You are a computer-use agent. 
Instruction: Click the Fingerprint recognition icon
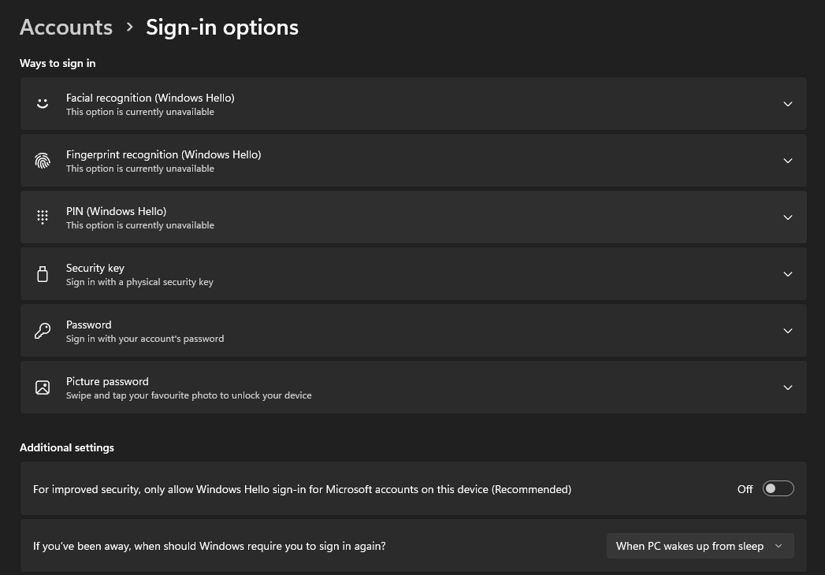(x=43, y=160)
